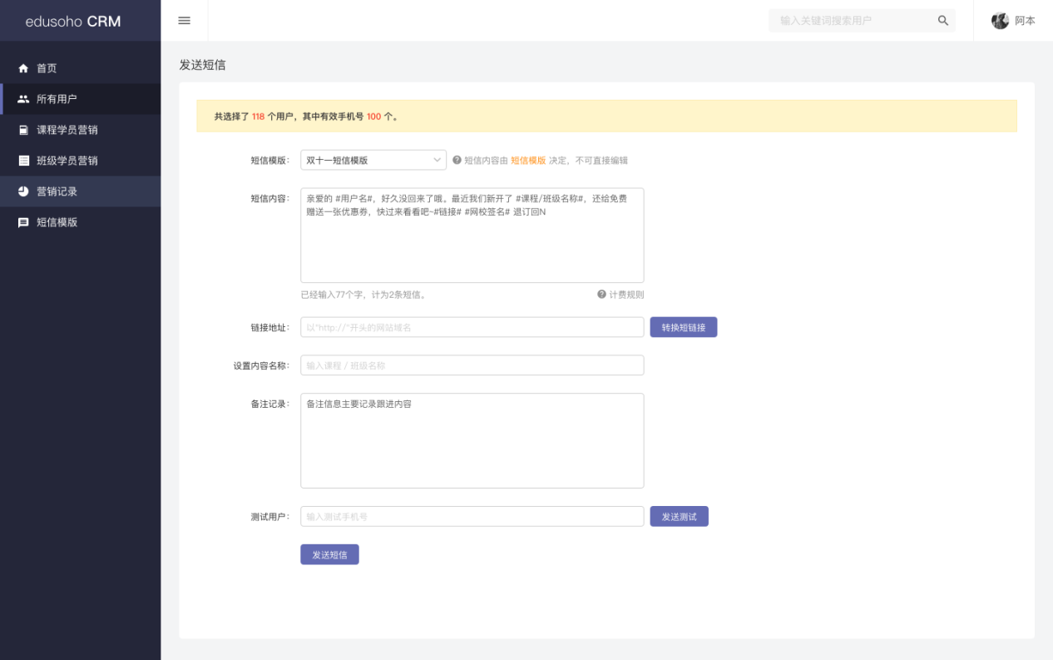Viewport: 1053px width, 660px height.
Task: Click the keyword search input field
Action: click(848, 20)
